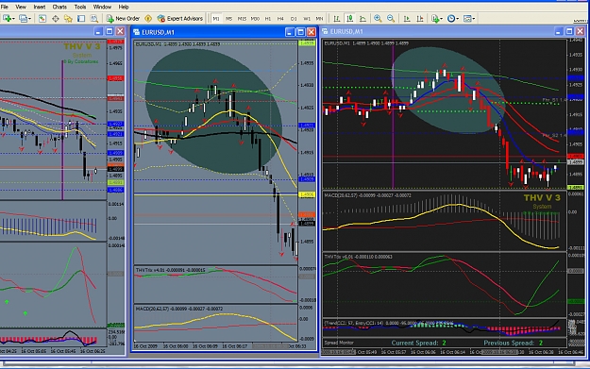Switch to the M15 timeframe

click(242, 19)
